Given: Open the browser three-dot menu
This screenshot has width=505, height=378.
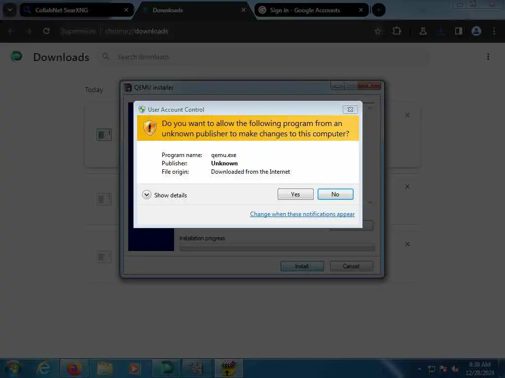Looking at the screenshot, I should [494, 31].
